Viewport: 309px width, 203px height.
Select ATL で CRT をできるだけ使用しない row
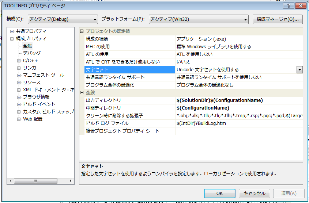pyautogui.click(x=130, y=62)
